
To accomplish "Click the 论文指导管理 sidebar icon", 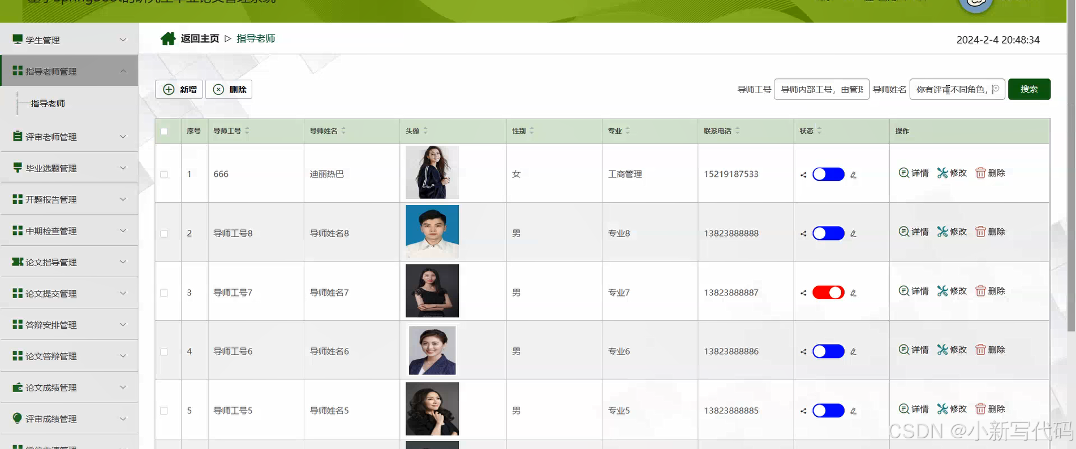I will [x=18, y=261].
